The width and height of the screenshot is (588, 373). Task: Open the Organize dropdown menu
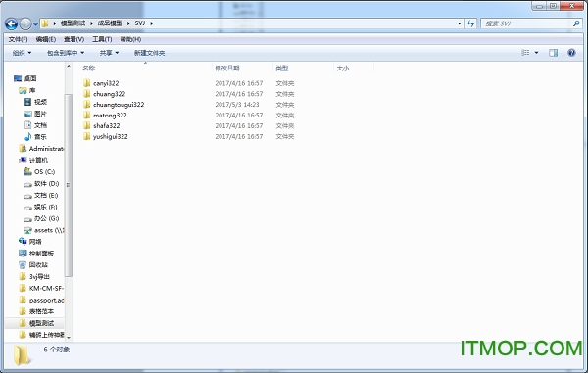(x=22, y=53)
